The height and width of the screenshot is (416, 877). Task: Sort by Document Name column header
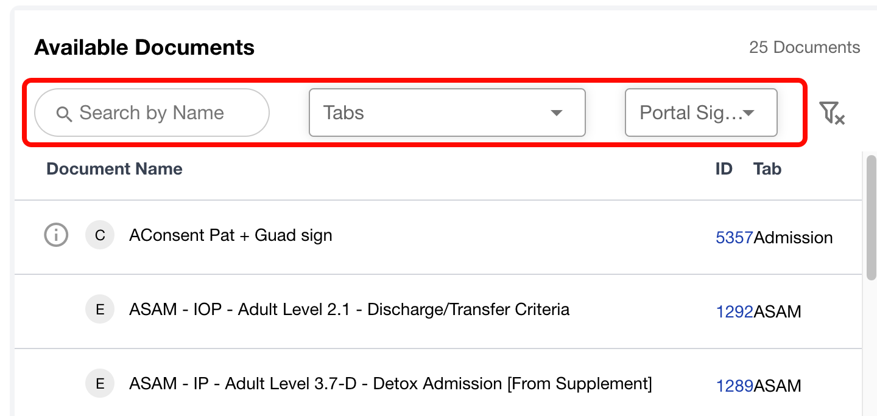click(114, 168)
